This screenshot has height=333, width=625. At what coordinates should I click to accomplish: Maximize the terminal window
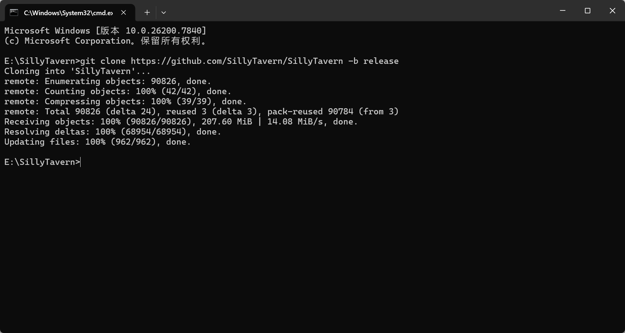[587, 10]
